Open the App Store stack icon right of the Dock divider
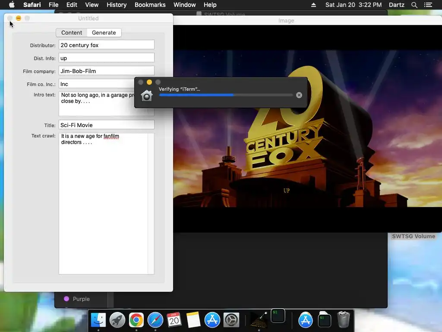This screenshot has width=442, height=332. point(305,320)
